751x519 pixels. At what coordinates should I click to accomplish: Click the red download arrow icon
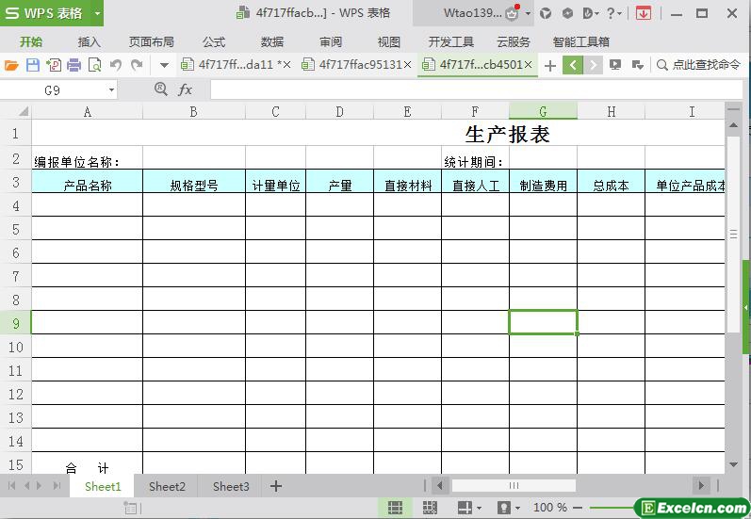644,13
